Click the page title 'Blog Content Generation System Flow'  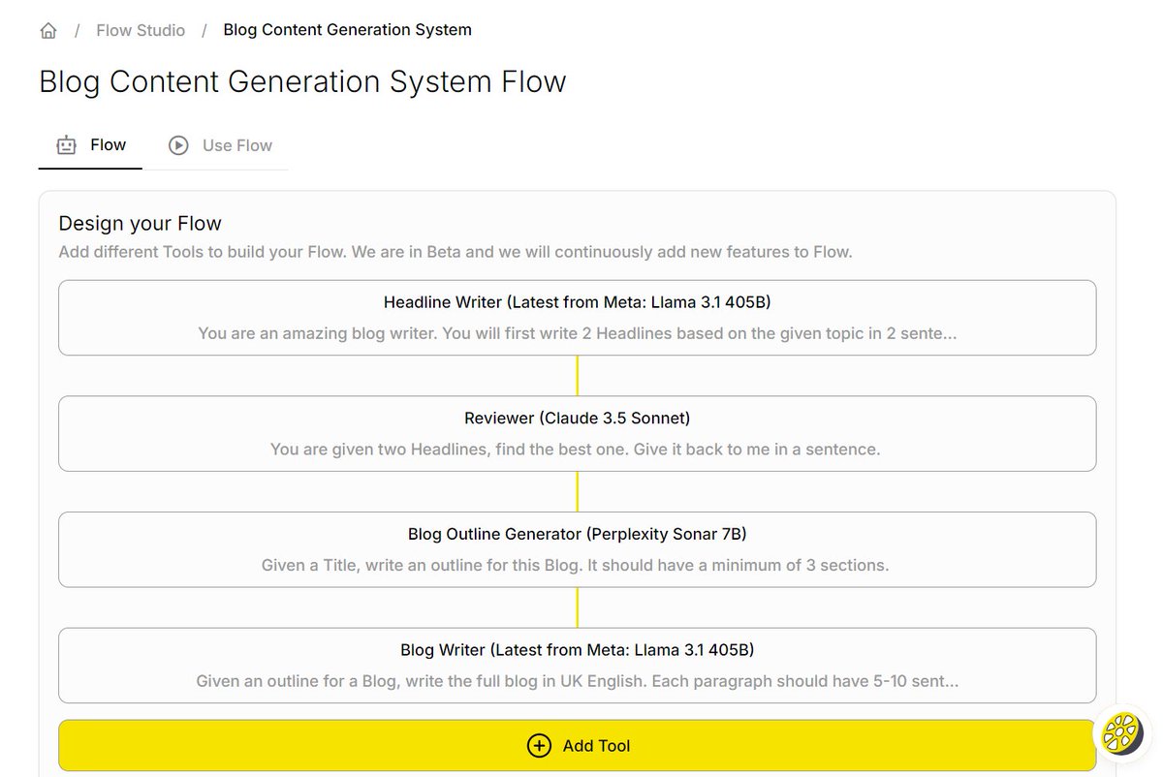click(x=302, y=81)
